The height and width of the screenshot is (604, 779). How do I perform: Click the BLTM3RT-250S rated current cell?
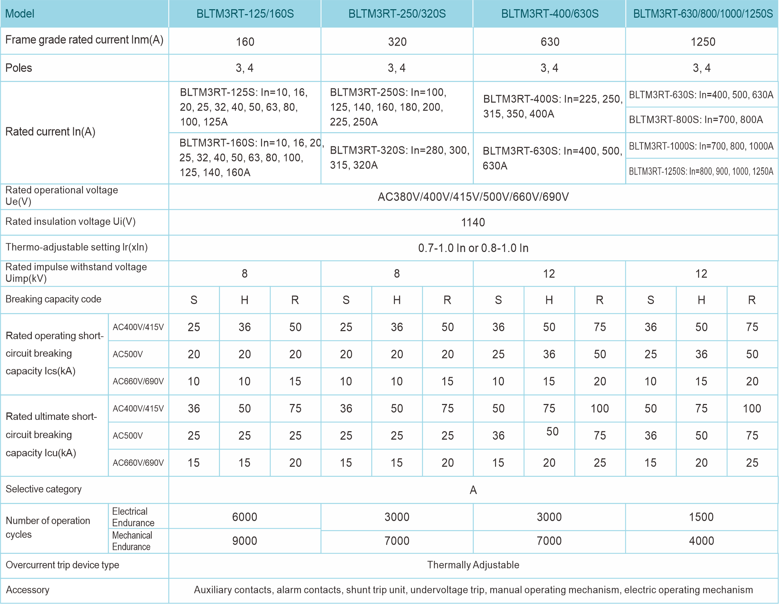(397, 107)
